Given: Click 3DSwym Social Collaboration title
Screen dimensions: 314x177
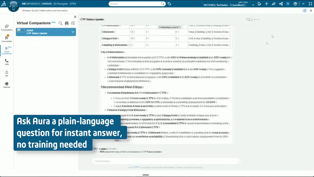Looking at the screenshot, I should coord(45,10).
